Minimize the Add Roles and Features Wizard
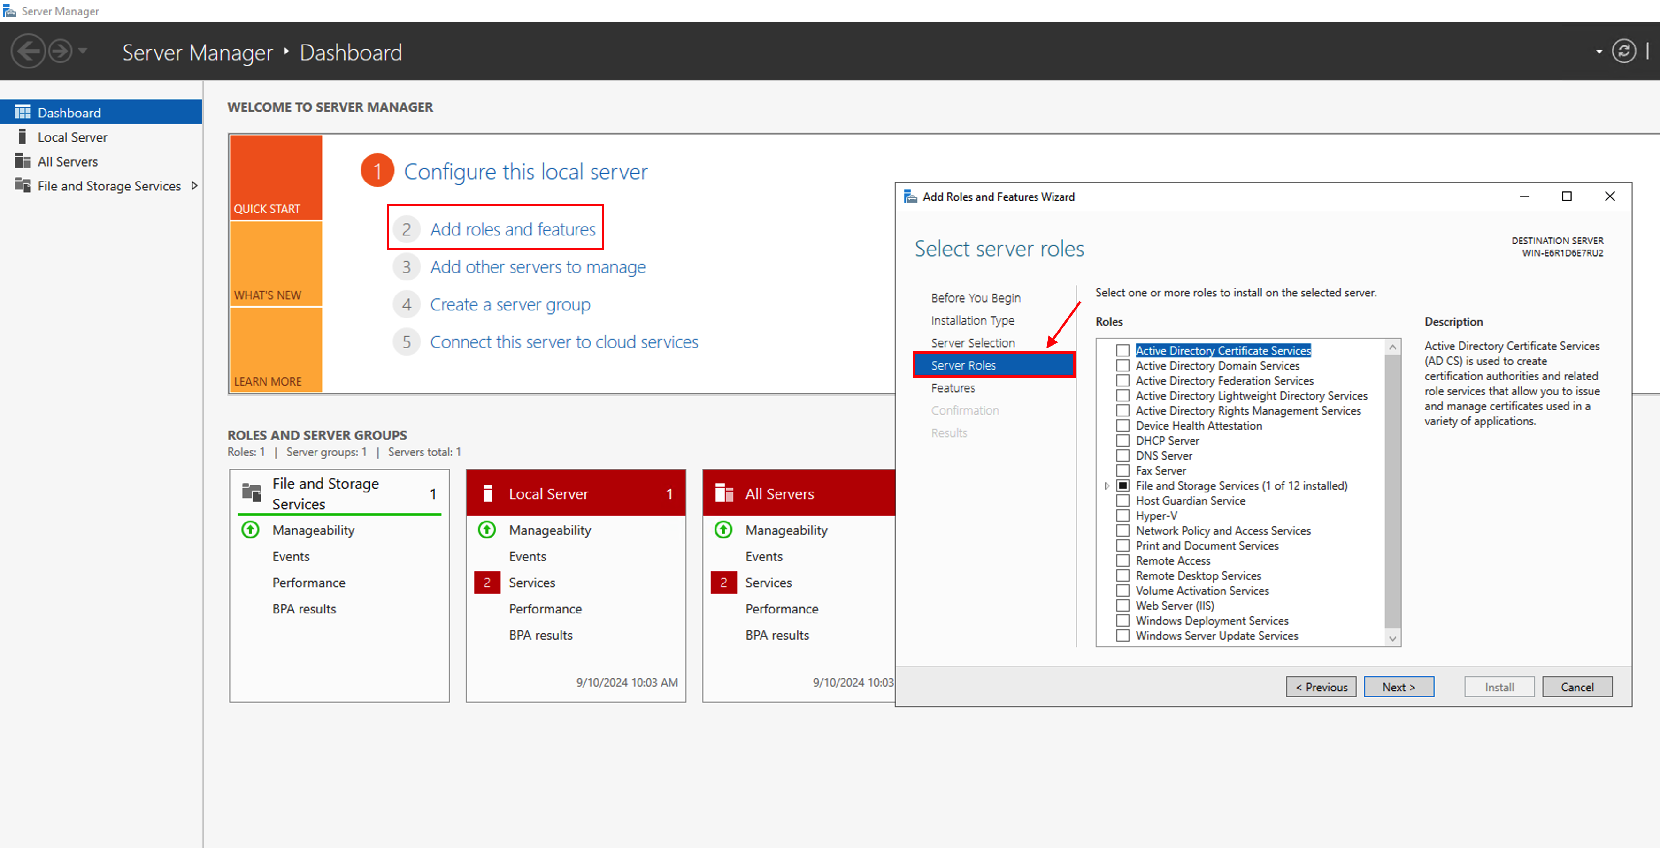Screen dimensions: 1660x848 1524,197
